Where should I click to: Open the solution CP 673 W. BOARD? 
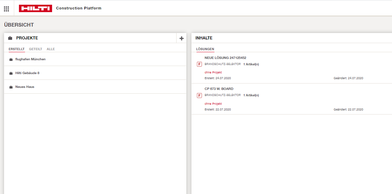(x=218, y=89)
